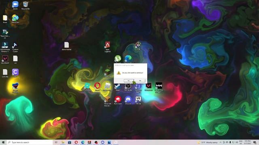The image size is (259, 145).
Task: Open File Explorer from the taskbar
Action: (x=63, y=142)
